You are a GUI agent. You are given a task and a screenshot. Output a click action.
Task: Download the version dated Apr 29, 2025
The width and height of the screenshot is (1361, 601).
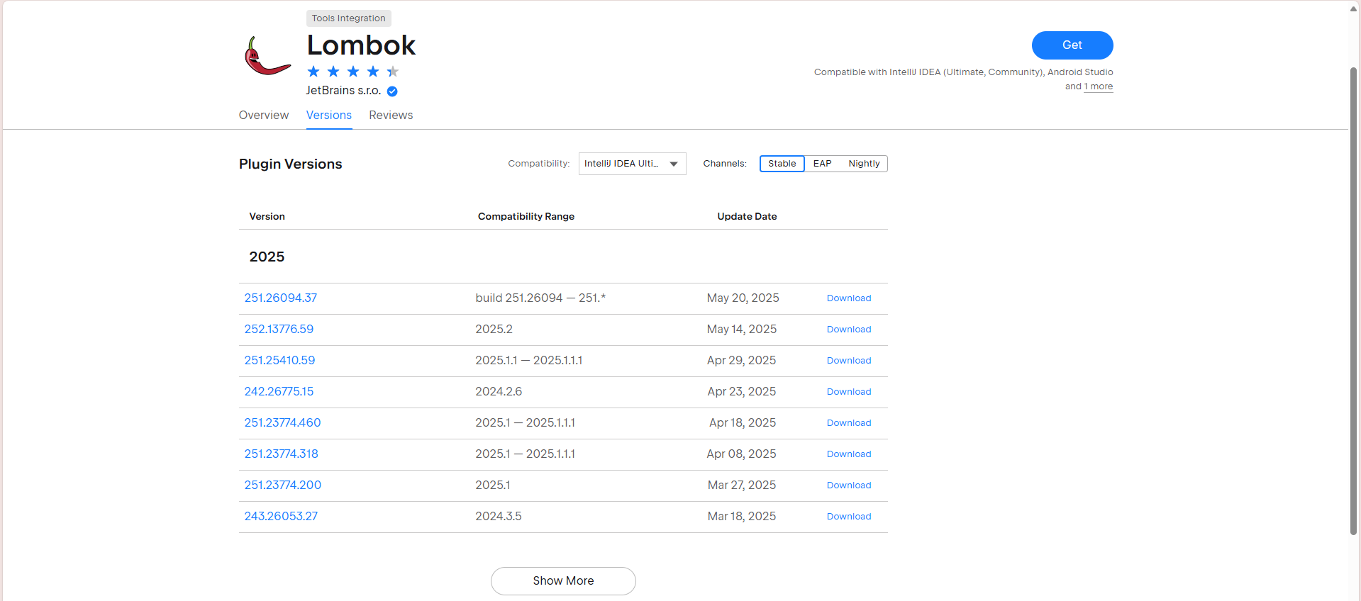(849, 361)
